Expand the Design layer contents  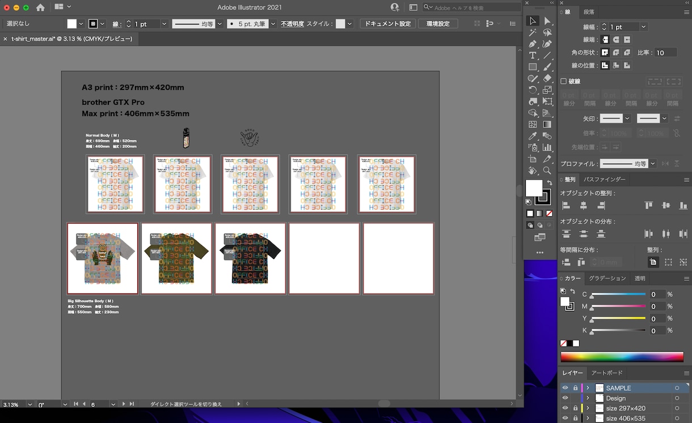(588, 398)
